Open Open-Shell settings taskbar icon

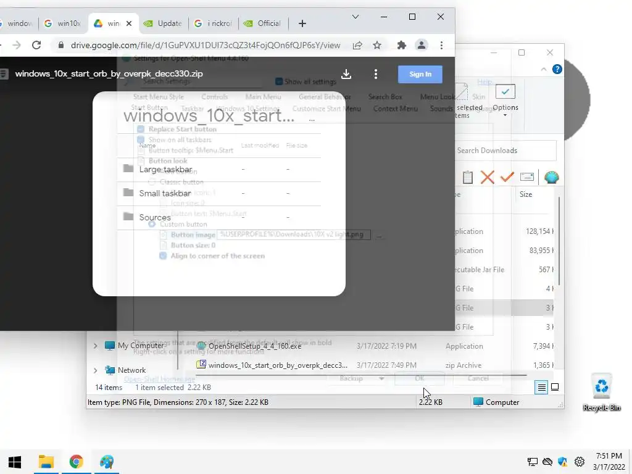(x=107, y=462)
